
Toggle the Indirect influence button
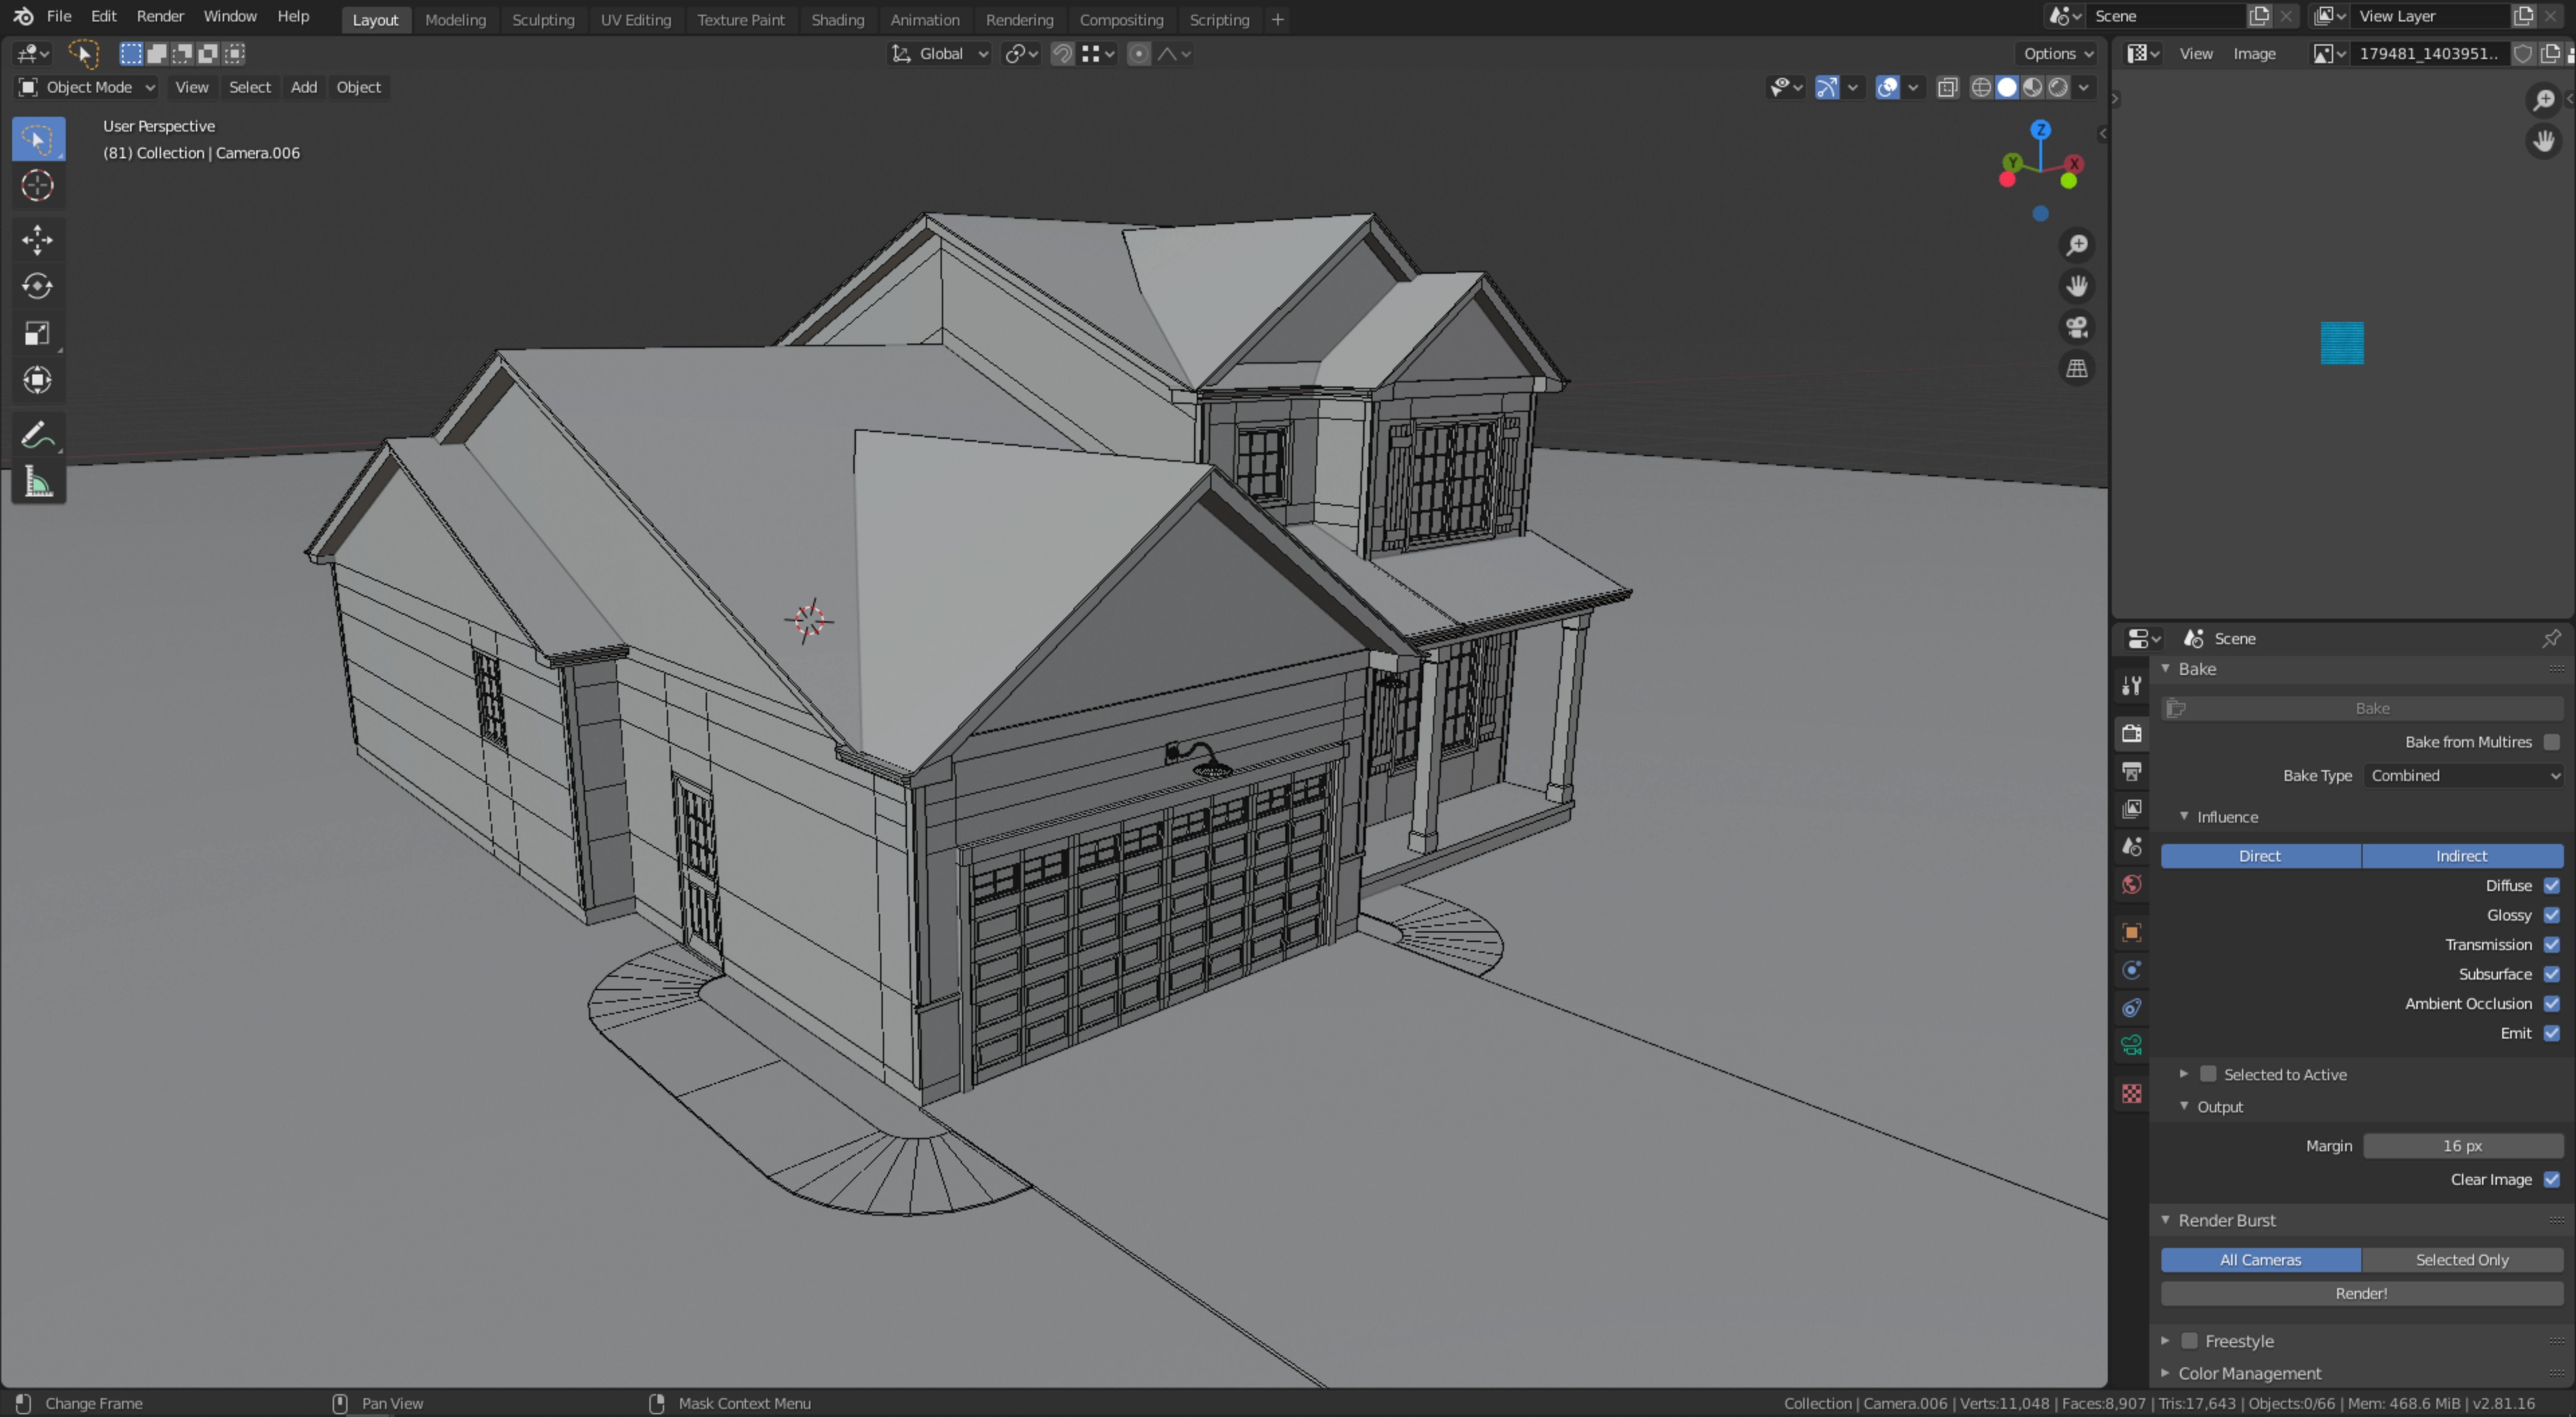pyautogui.click(x=2463, y=856)
